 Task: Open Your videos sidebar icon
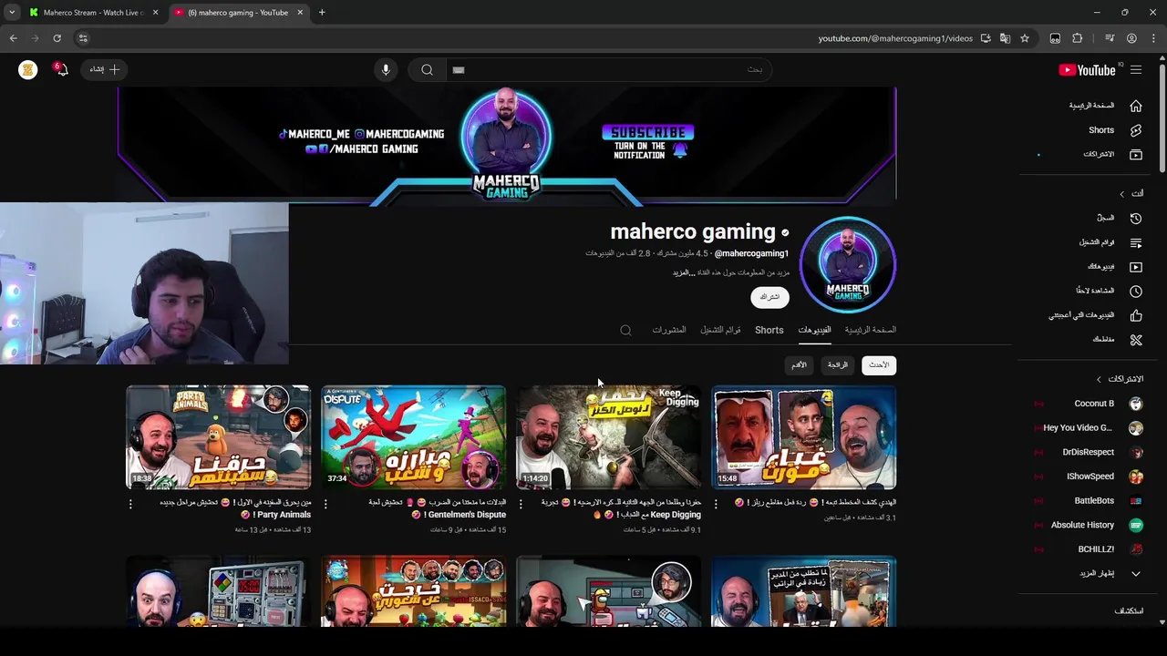1136,267
